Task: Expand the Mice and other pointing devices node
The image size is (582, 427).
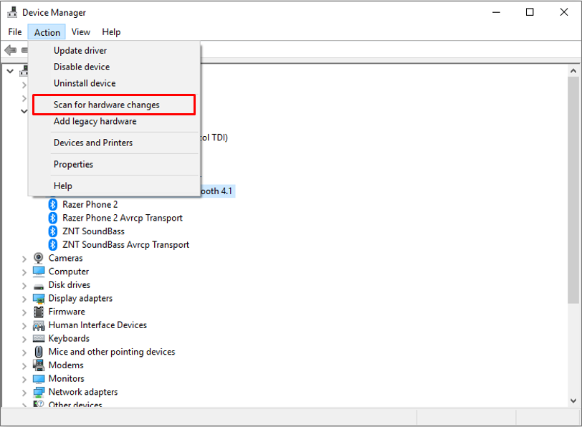Action: [25, 352]
